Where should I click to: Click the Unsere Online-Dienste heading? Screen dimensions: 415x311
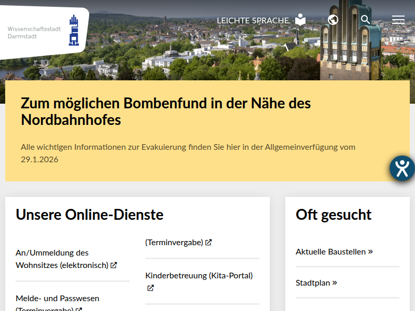[89, 215]
